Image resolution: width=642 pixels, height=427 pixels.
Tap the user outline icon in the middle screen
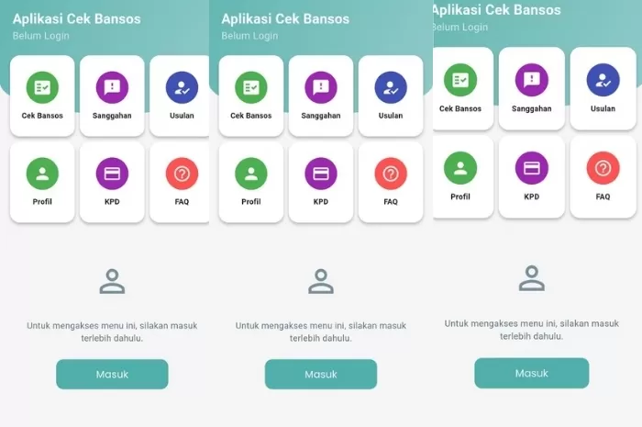click(321, 282)
